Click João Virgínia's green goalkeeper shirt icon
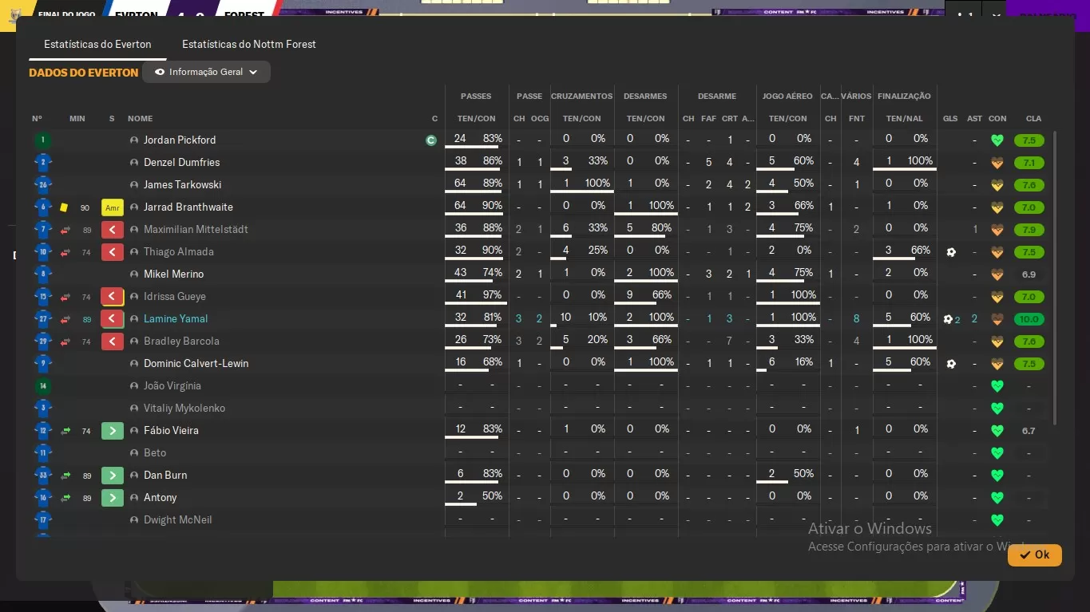The width and height of the screenshot is (1090, 612). tap(43, 386)
